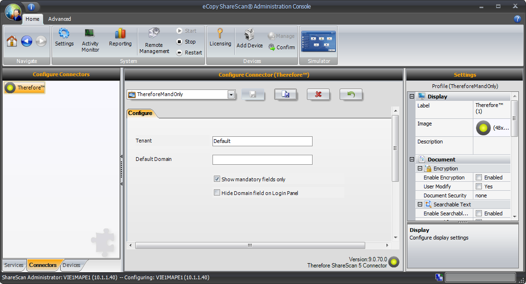526x284 pixels.
Task: Switch to the Advanced ribbon tab
Action: coord(59,19)
